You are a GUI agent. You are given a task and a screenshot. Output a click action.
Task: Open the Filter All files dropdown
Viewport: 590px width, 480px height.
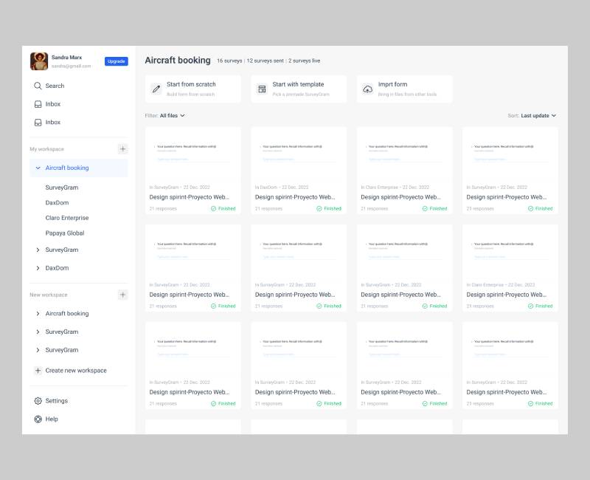pyautogui.click(x=172, y=115)
